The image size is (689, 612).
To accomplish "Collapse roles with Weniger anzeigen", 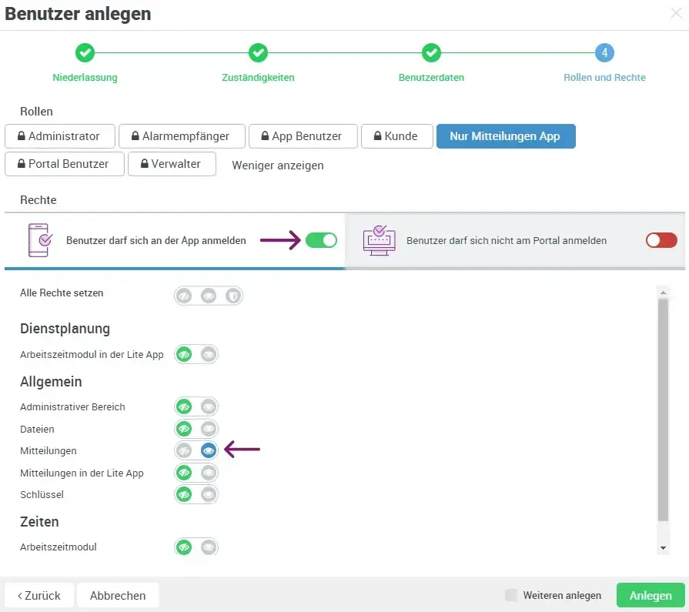I will point(277,166).
